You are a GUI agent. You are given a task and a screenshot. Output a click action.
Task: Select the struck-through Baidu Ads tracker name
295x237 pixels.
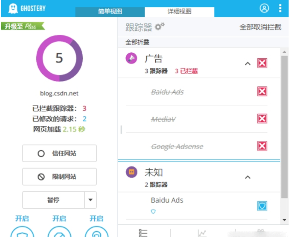167,92
